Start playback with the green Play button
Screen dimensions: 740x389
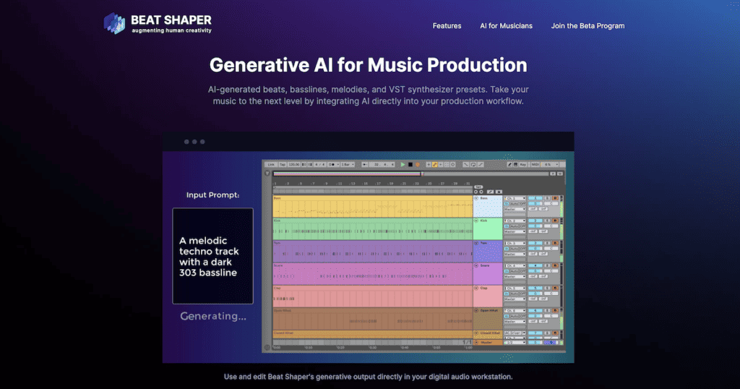point(403,164)
